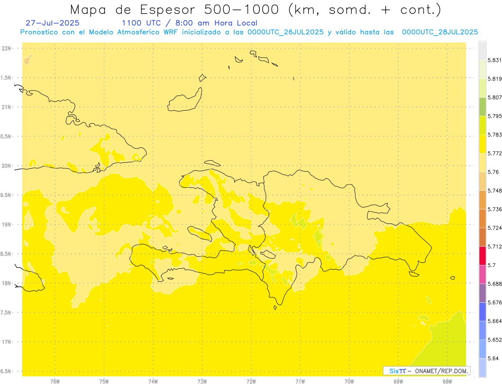Click the legend value '5.736'
Image resolution: width=502 pixels, height=387 pixels.
pos(494,209)
